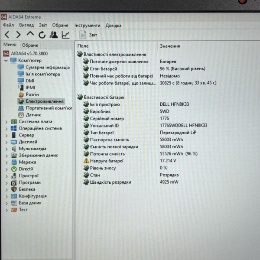Image resolution: width=260 pixels, height=260 pixels.
Task: Click the База даних icon
Action: click(14, 203)
